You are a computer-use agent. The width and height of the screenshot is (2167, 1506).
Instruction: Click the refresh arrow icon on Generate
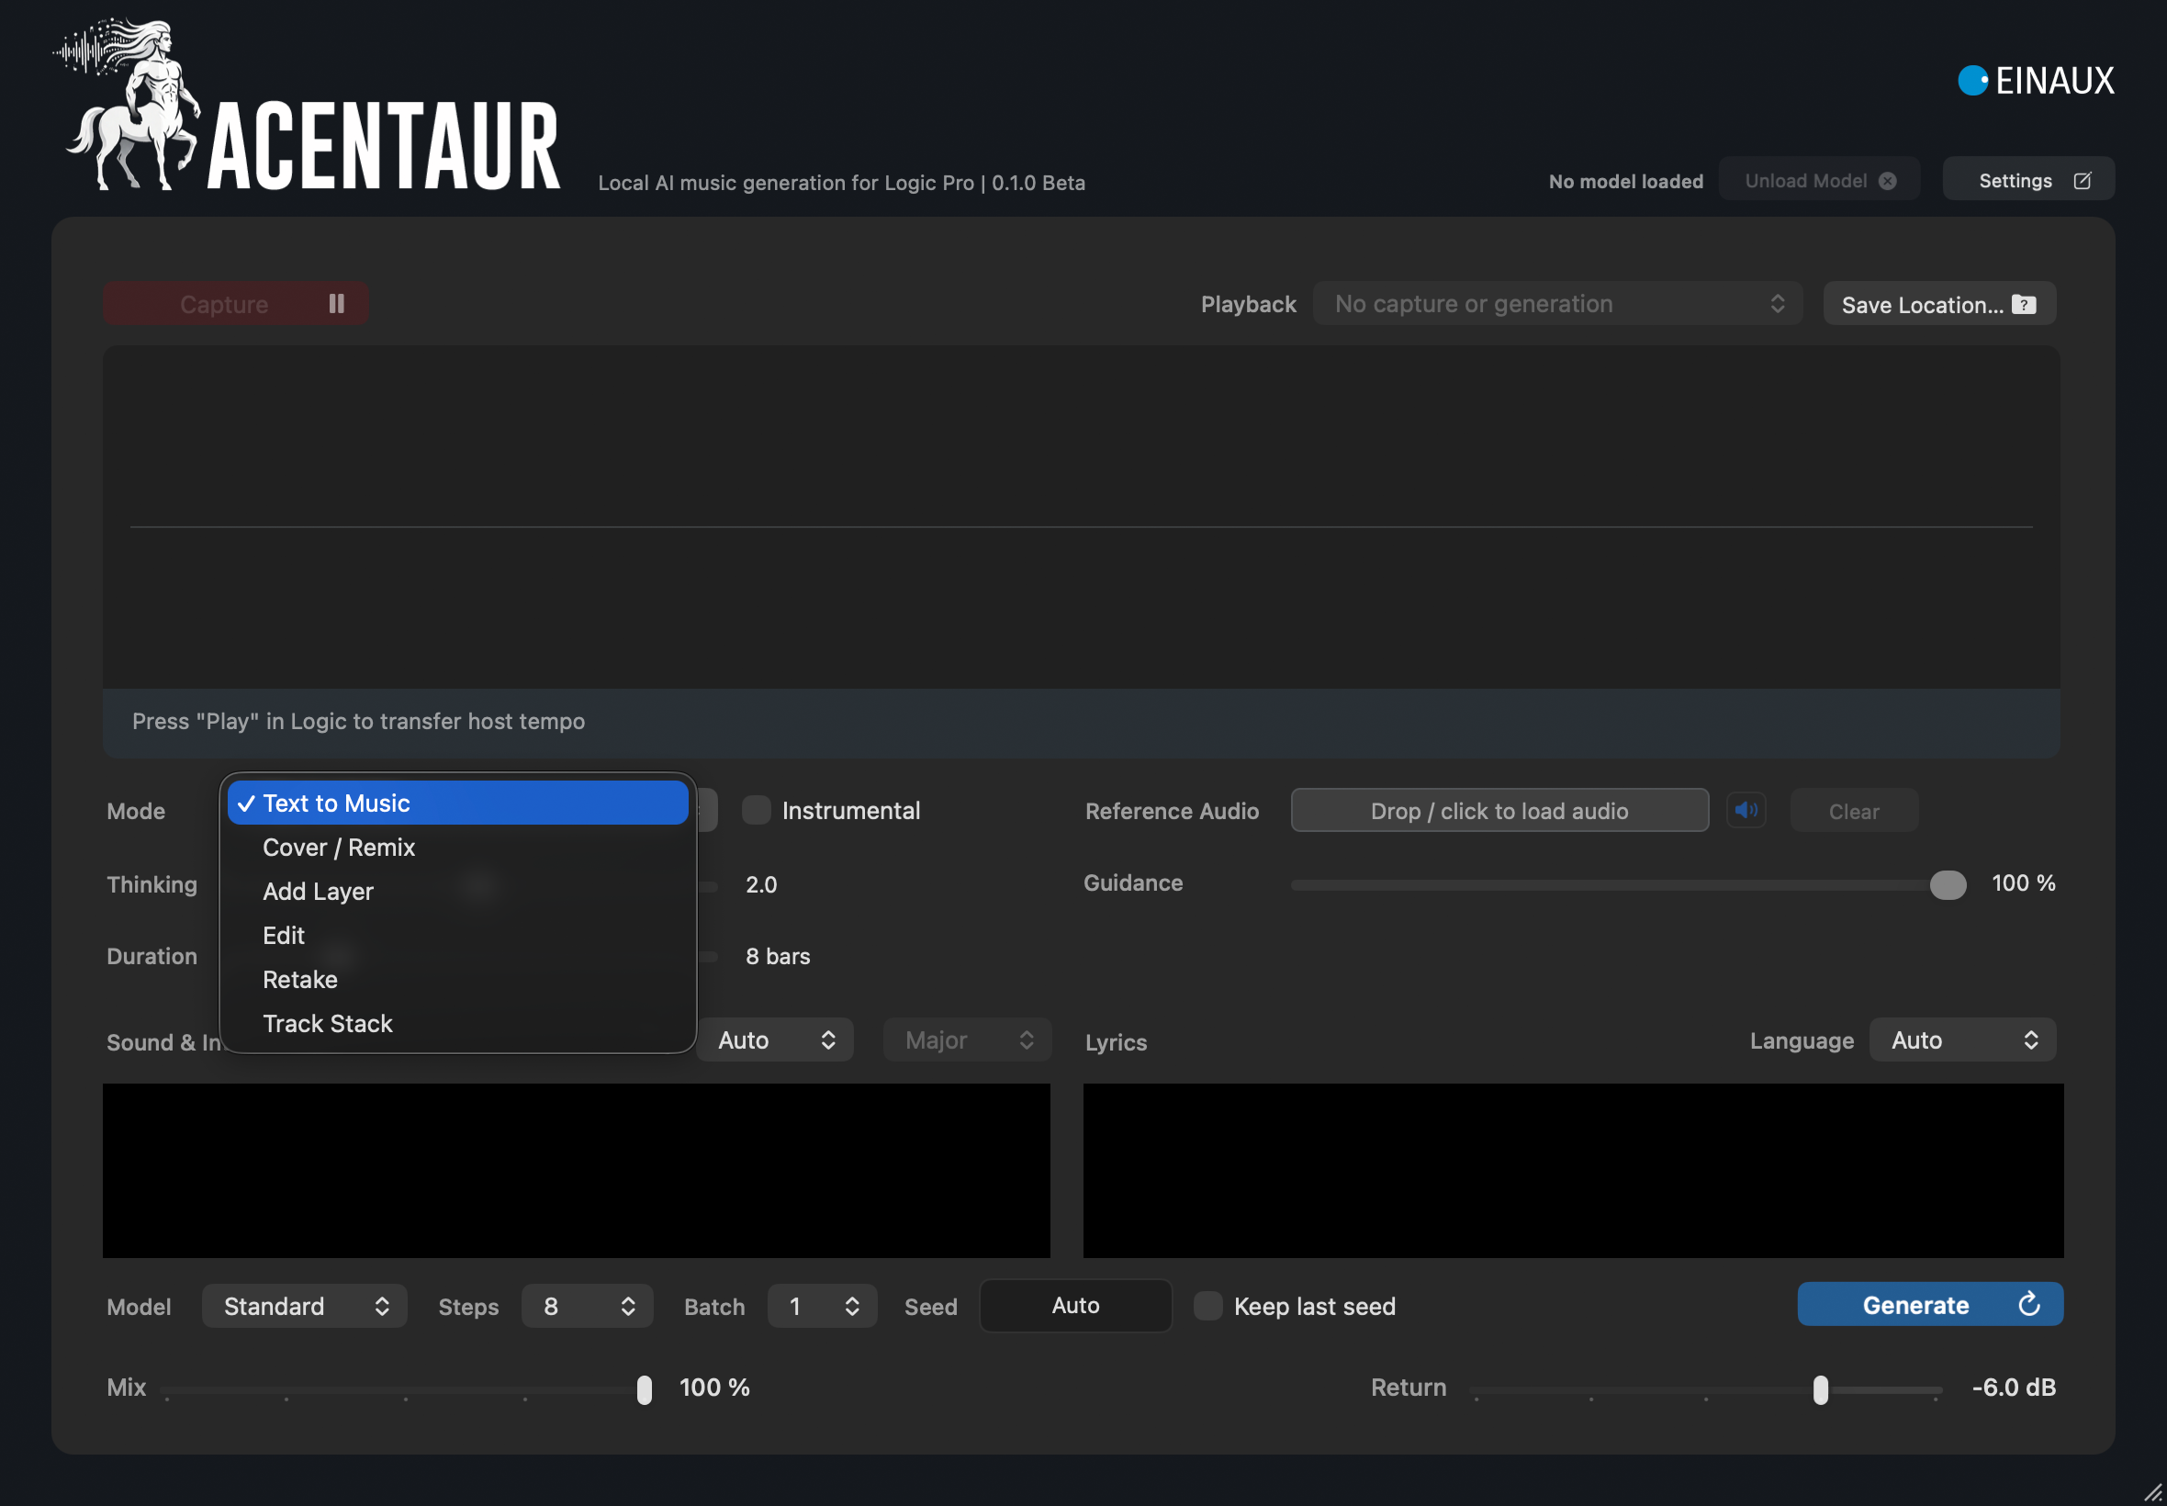pyautogui.click(x=2028, y=1304)
